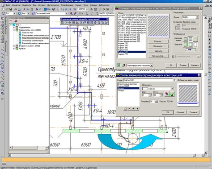This screenshot has width=212, height=169.
Task: Click the hatch text 'A' icon in style dialog
Action: 172,94
